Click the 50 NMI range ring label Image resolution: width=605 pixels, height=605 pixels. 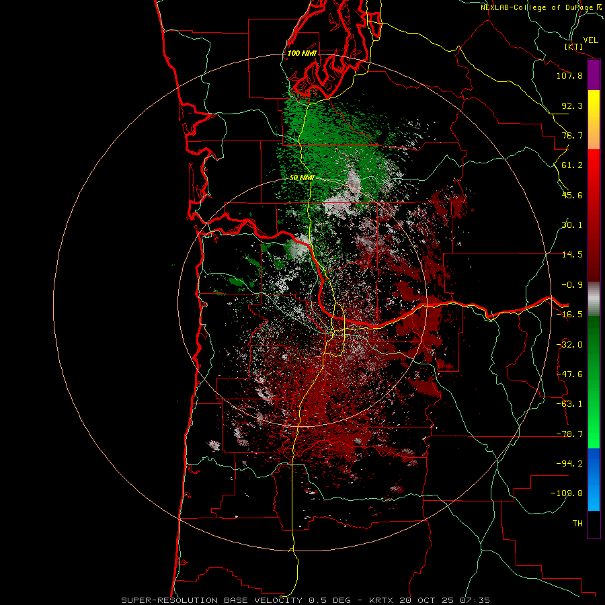[302, 178]
